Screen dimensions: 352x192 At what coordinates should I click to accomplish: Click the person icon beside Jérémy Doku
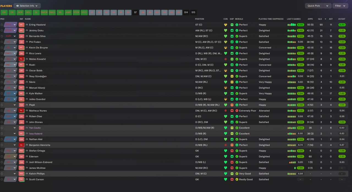coord(27,31)
